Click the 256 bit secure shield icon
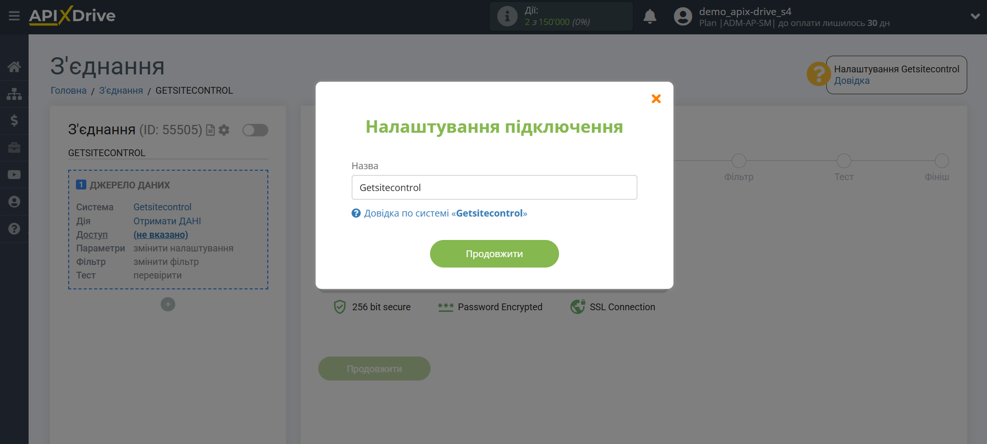 coord(340,307)
